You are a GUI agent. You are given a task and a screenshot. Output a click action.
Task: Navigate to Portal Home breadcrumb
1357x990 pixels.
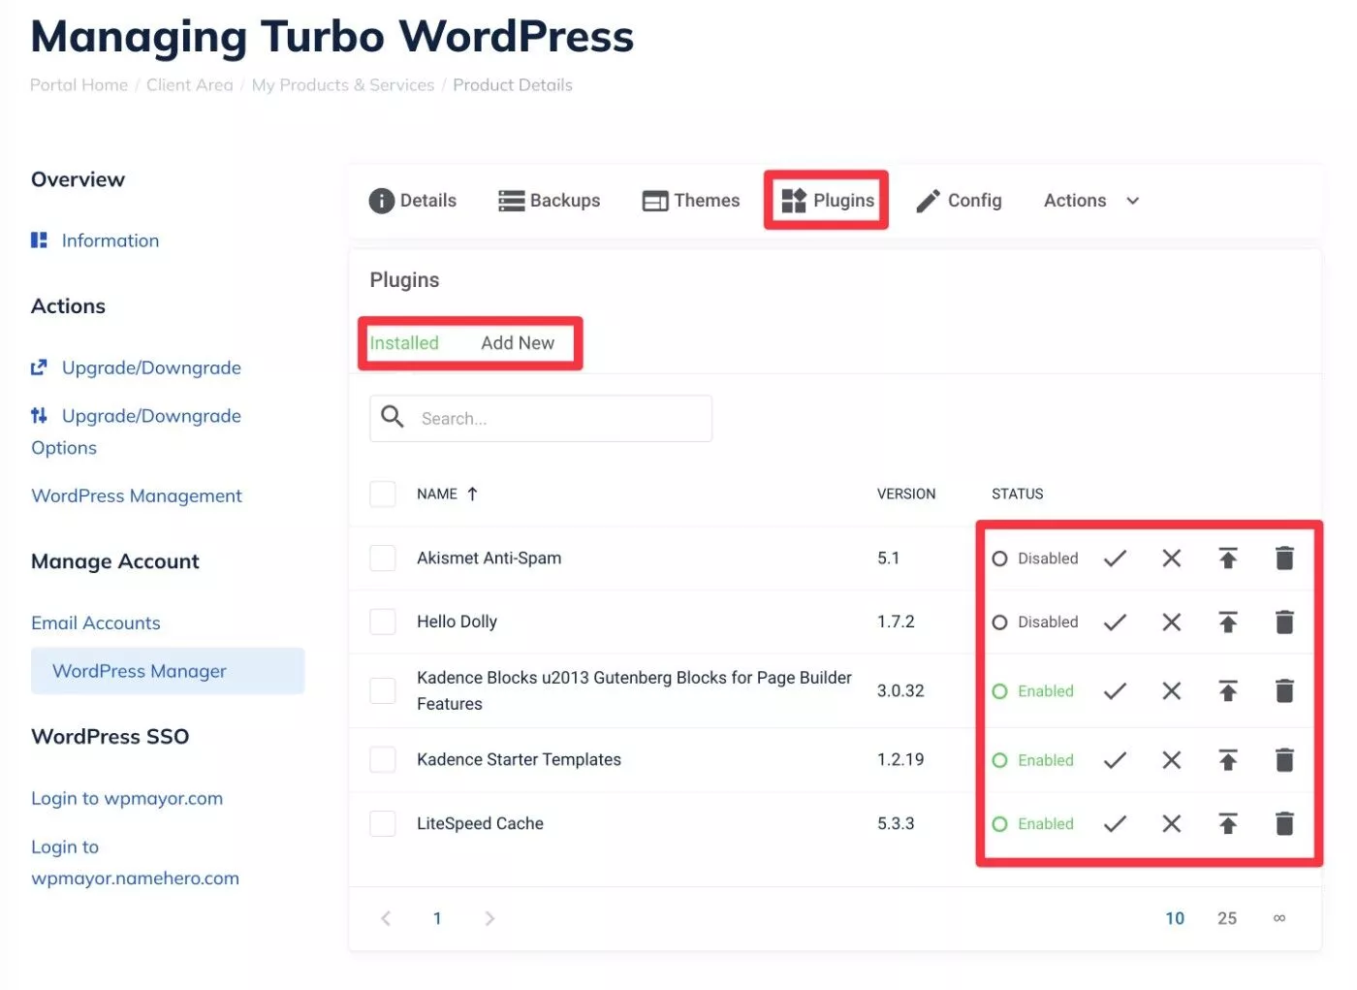click(x=79, y=85)
